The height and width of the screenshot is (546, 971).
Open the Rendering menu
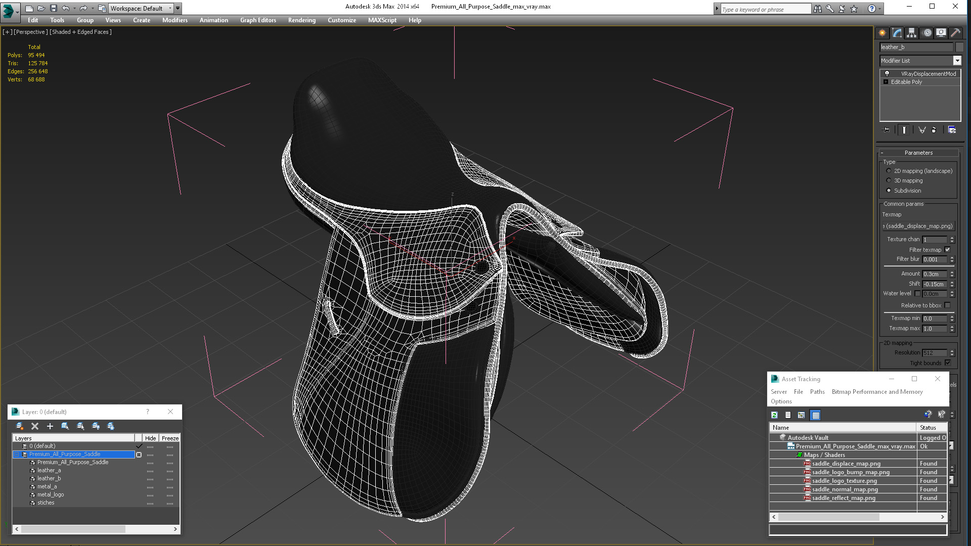[301, 20]
